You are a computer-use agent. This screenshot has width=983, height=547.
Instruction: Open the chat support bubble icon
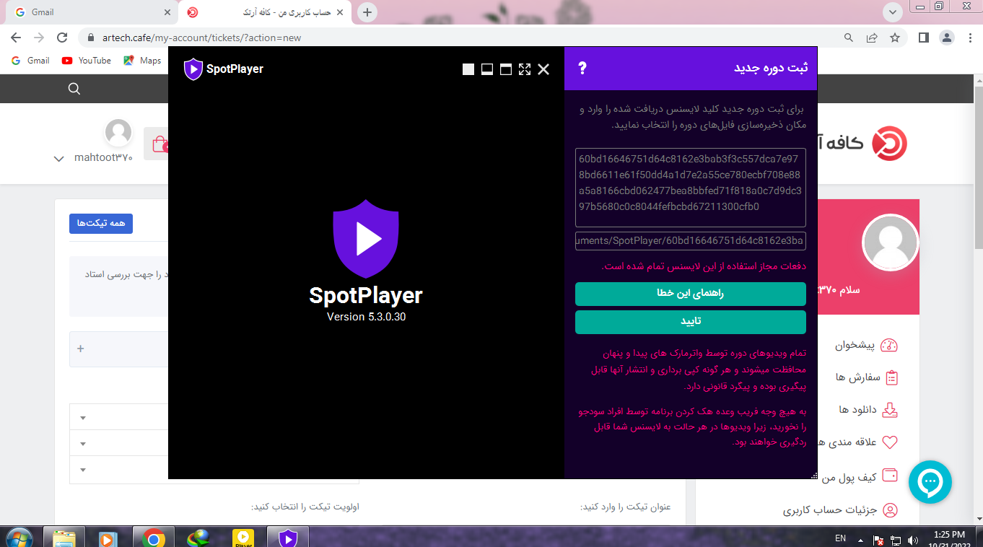(x=930, y=481)
